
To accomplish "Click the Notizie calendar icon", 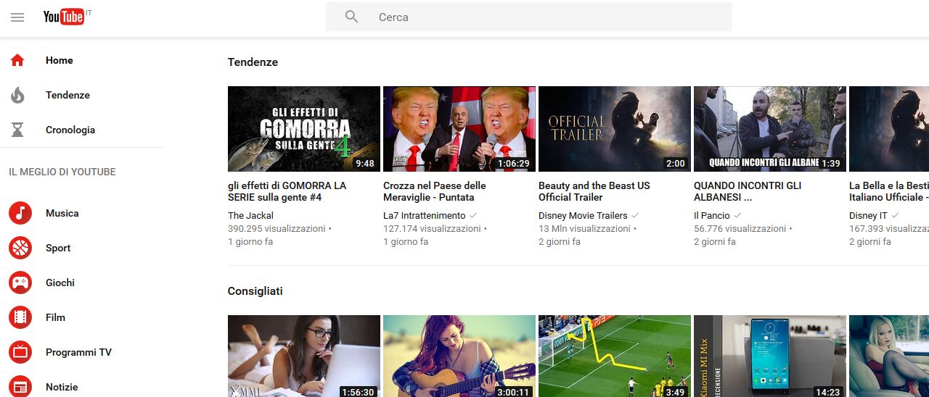I will tap(20, 387).
